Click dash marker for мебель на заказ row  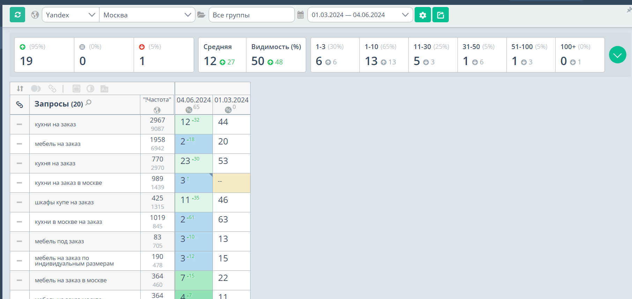[x=20, y=144]
